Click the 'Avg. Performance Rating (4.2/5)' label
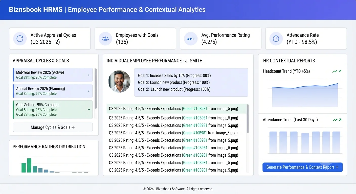The width and height of the screenshot is (356, 194). click(x=226, y=39)
